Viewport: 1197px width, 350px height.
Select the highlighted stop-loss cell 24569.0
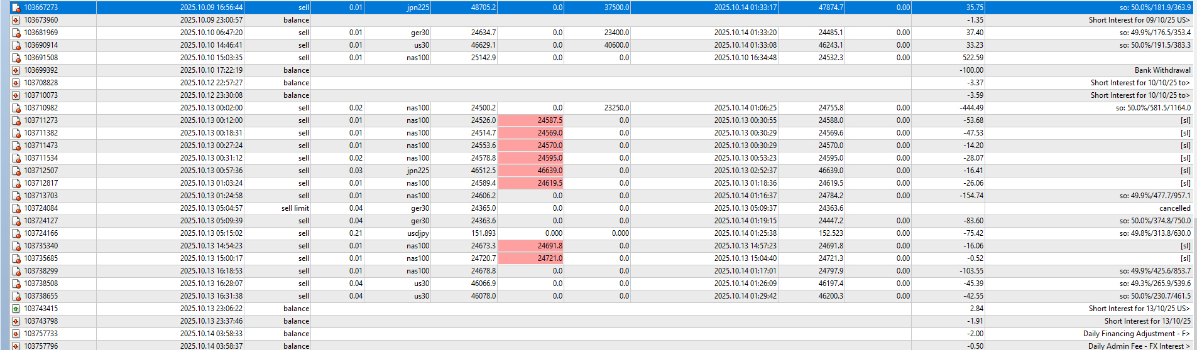click(x=531, y=133)
